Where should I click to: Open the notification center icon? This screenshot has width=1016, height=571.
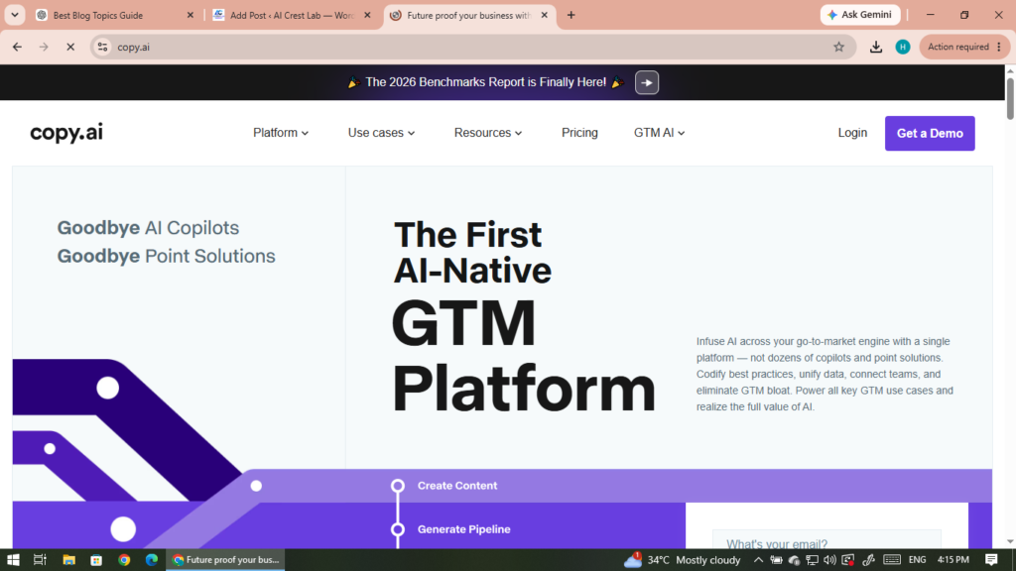[991, 559]
